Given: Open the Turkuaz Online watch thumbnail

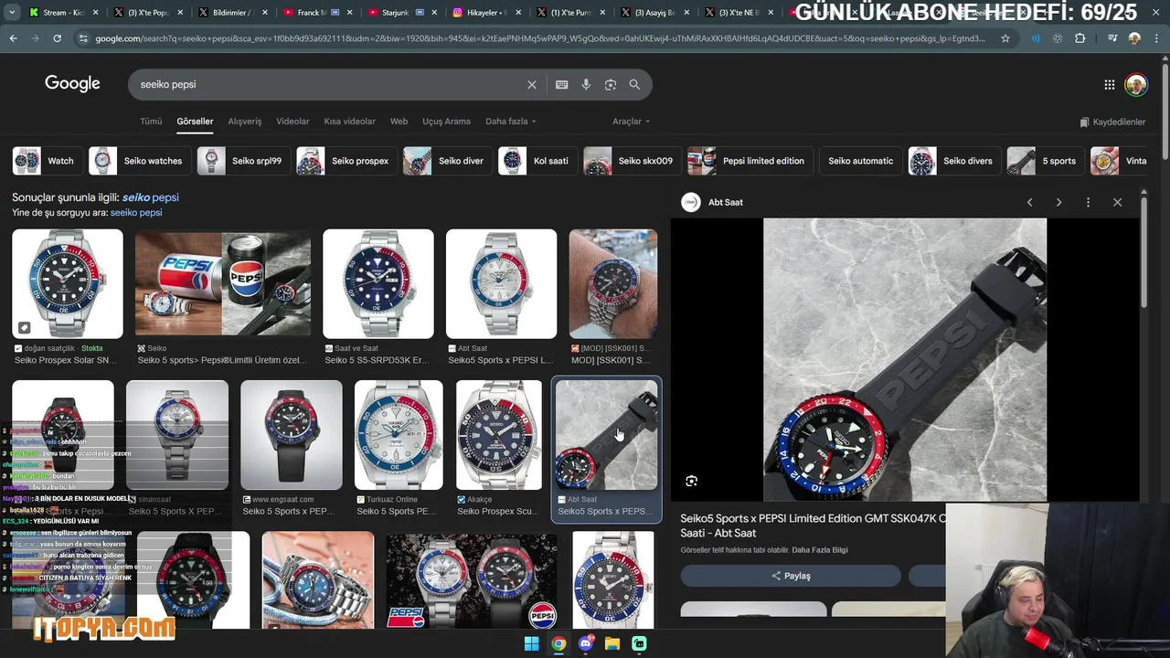Looking at the screenshot, I should [x=399, y=435].
